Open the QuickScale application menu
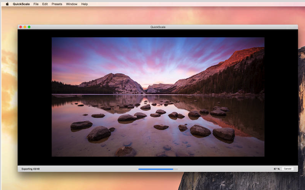Image resolution: width=305 pixels, height=190 pixels. click(21, 4)
